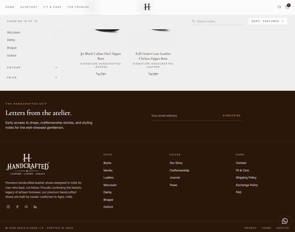Go to Home in the top menu
This screenshot has width=295, height=232.
tap(10, 7)
